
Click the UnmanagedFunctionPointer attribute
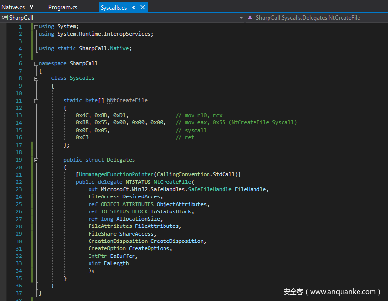113,174
